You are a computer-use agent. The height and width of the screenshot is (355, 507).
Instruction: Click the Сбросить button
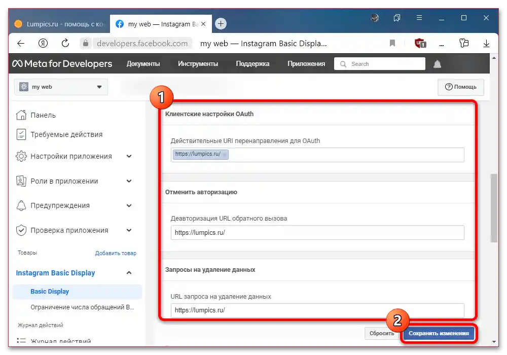[382, 333]
